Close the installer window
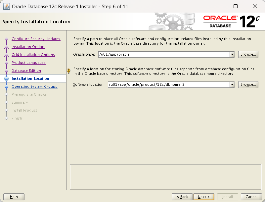Viewport: 265px width, 202px height. 255,6
